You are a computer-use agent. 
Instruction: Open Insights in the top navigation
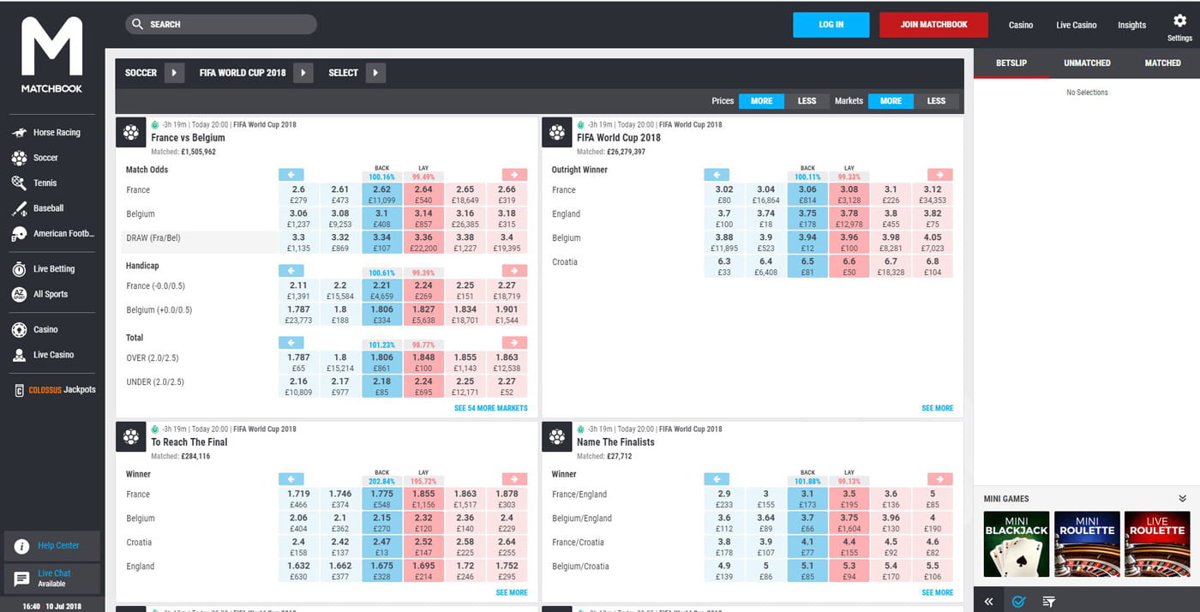1131,25
